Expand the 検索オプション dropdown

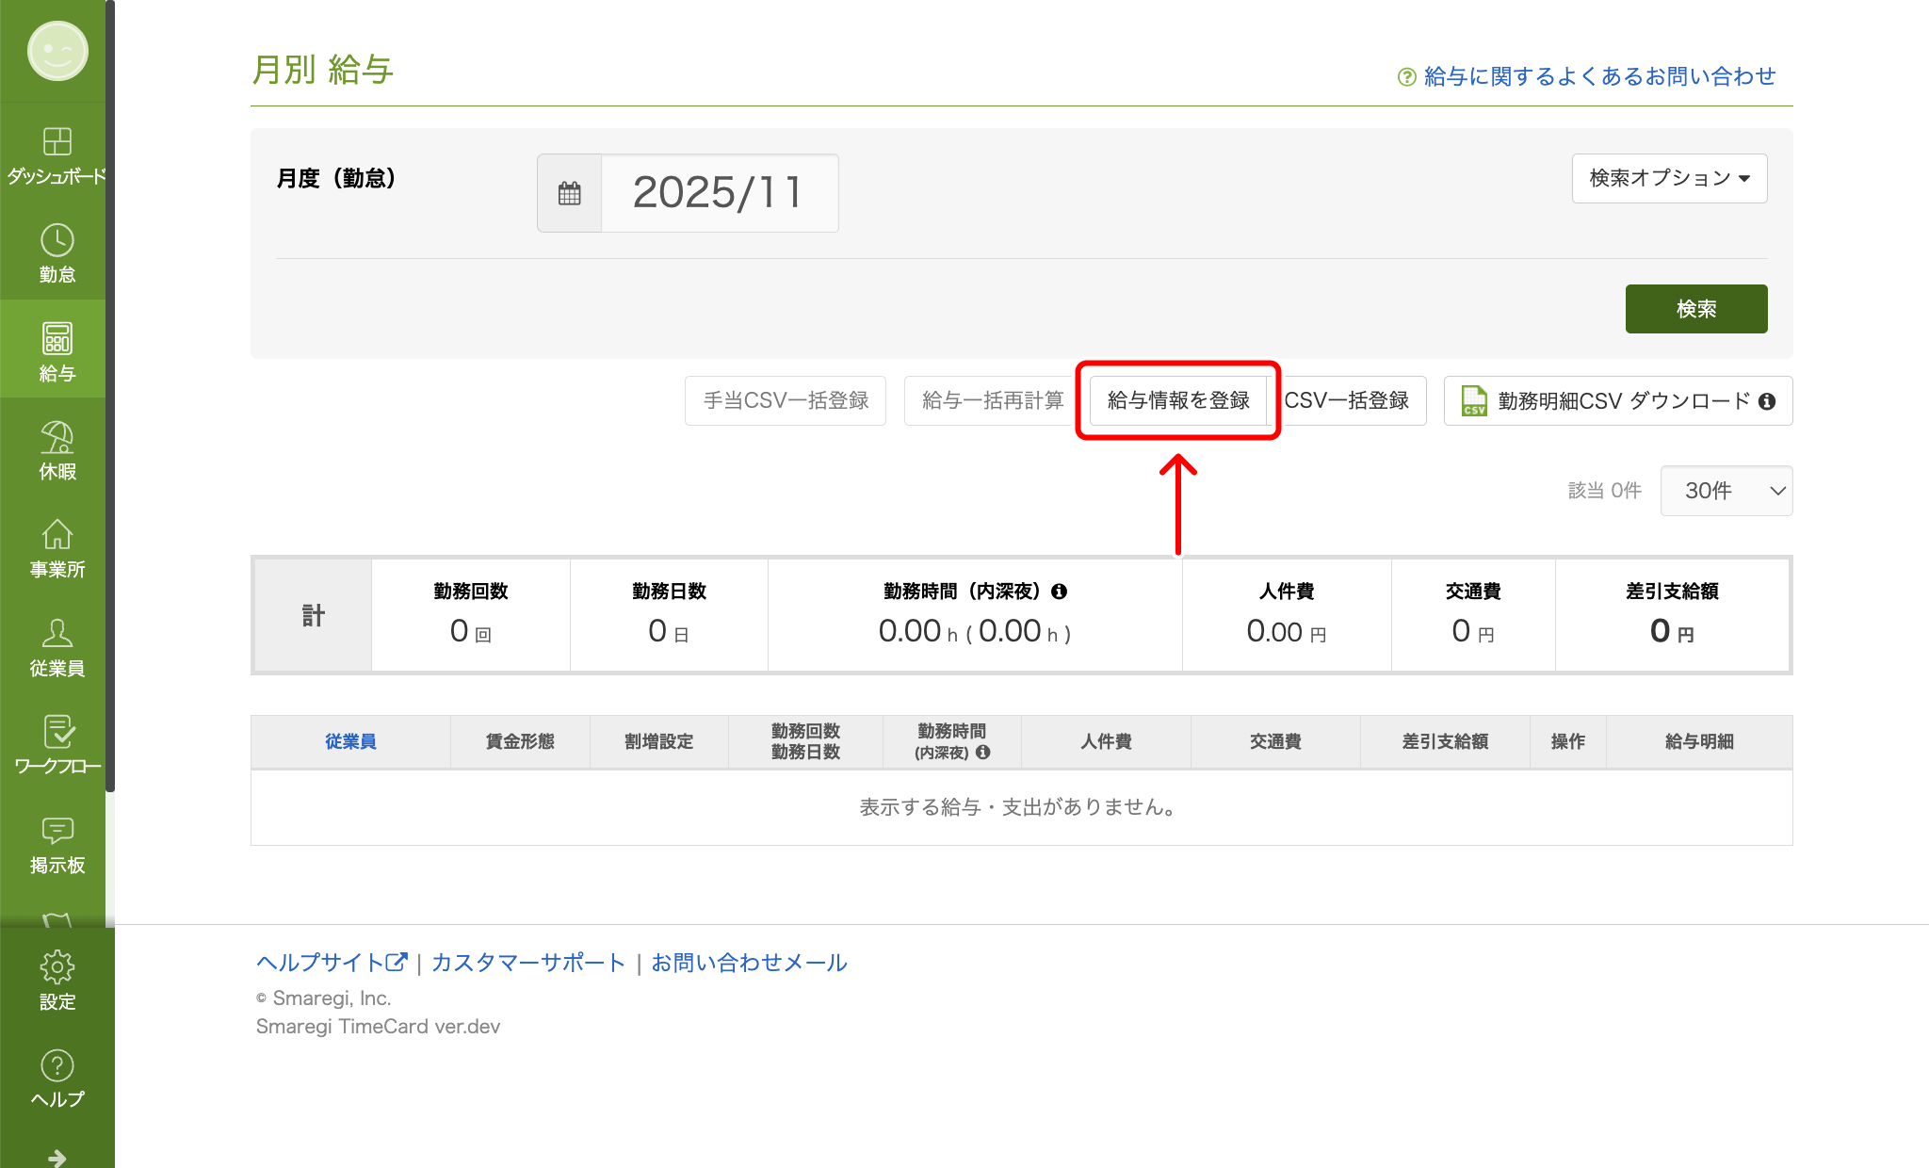pos(1669,178)
